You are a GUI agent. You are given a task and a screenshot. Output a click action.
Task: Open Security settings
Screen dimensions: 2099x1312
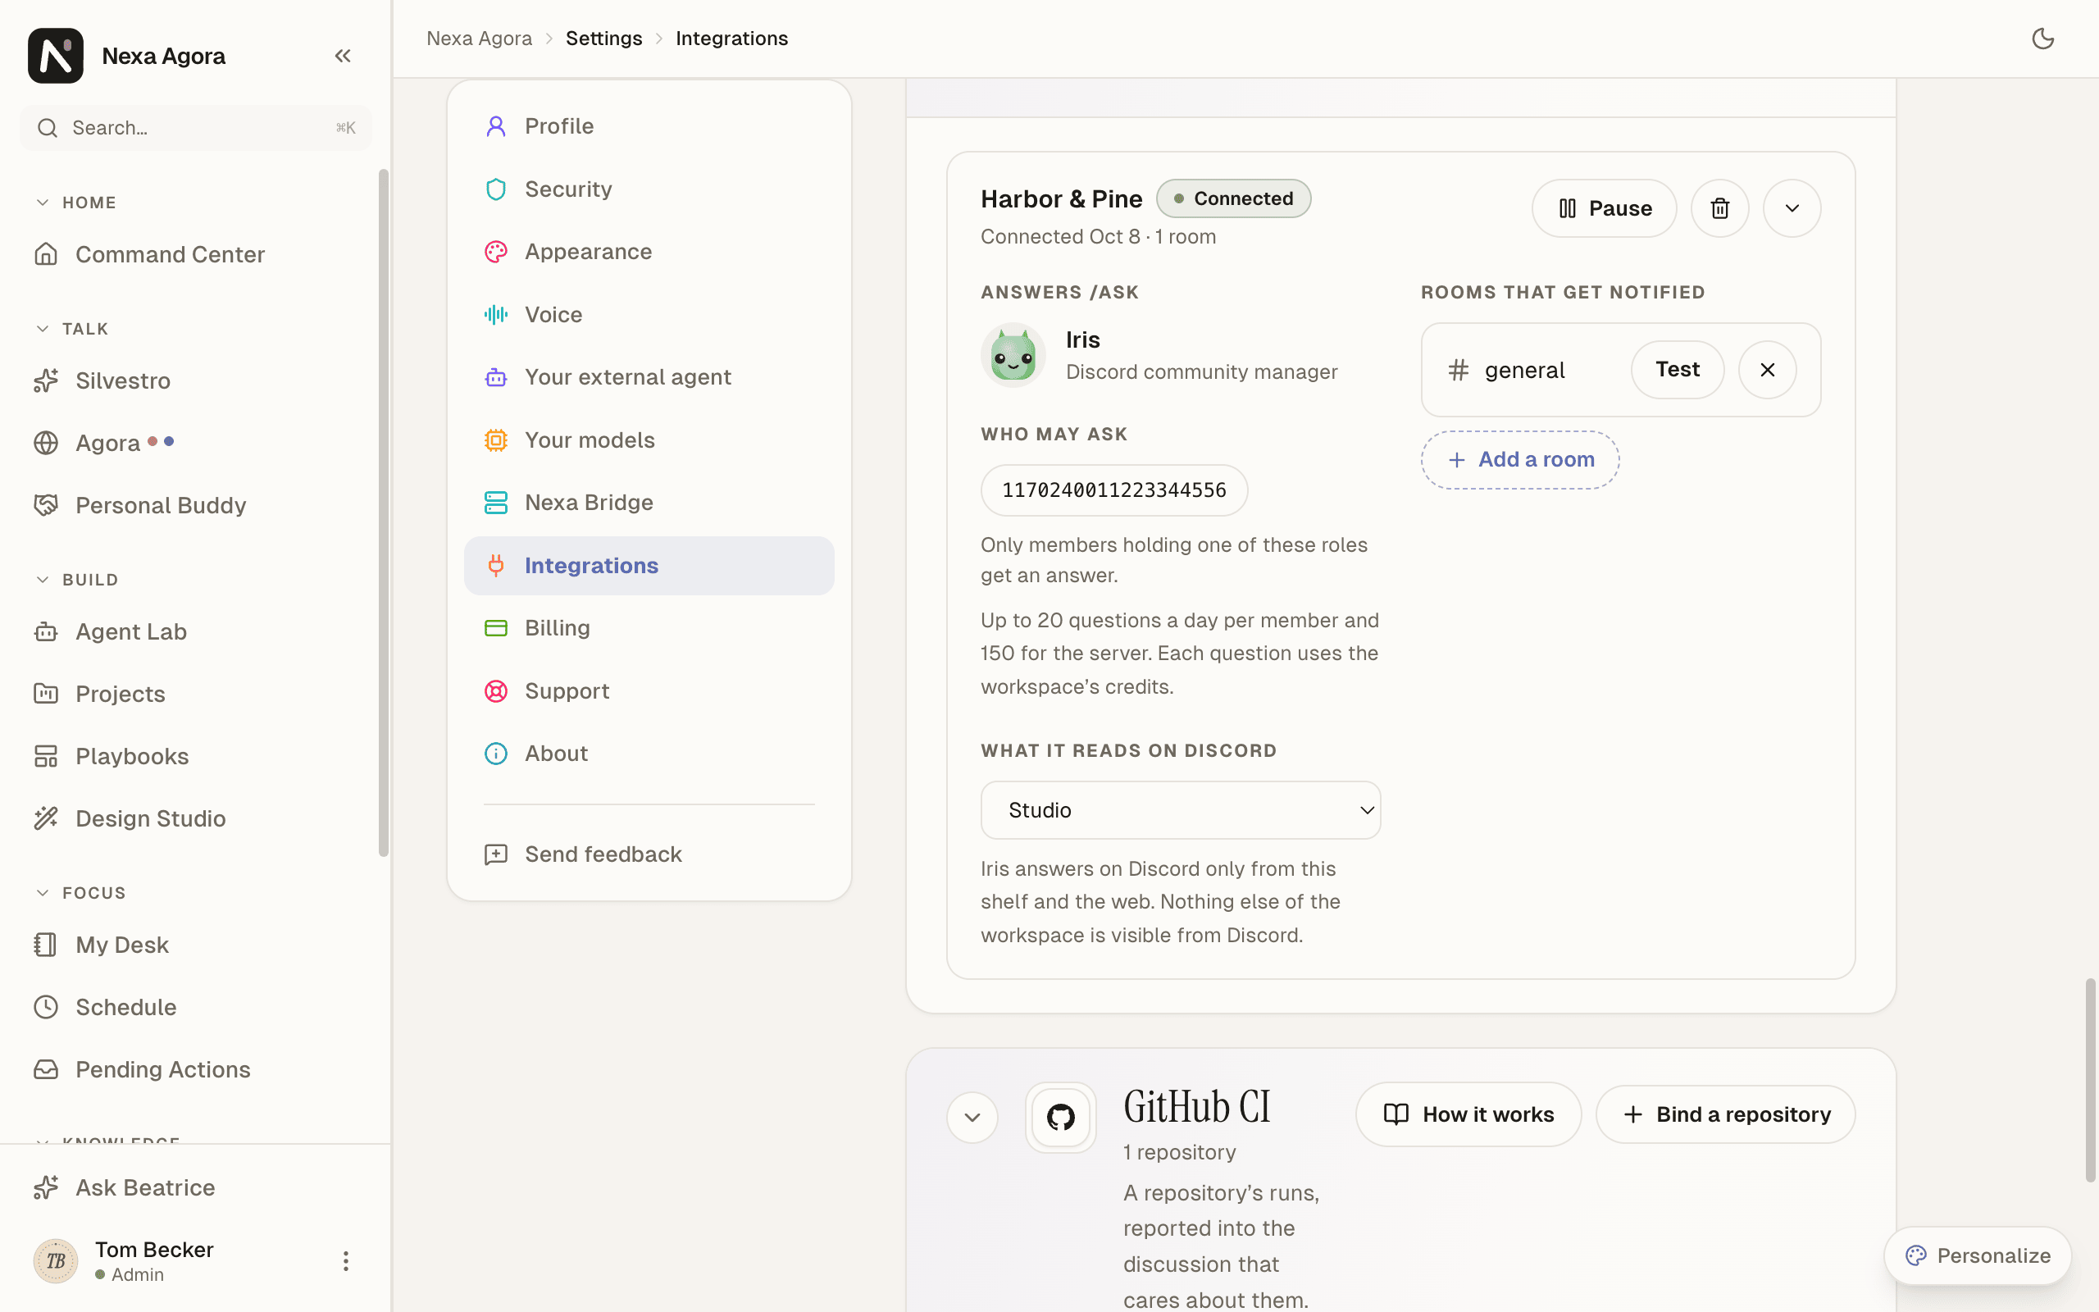tap(649, 189)
